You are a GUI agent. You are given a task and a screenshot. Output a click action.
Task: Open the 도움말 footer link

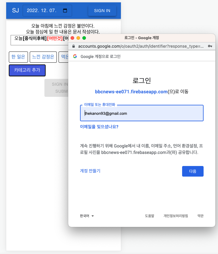[x=149, y=216]
